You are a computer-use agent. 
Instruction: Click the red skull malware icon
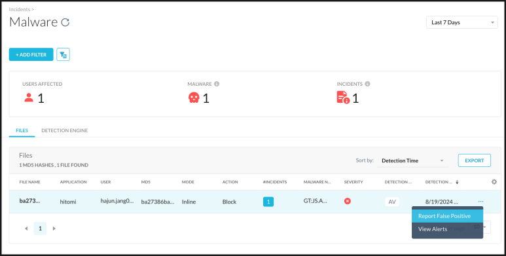(x=194, y=98)
